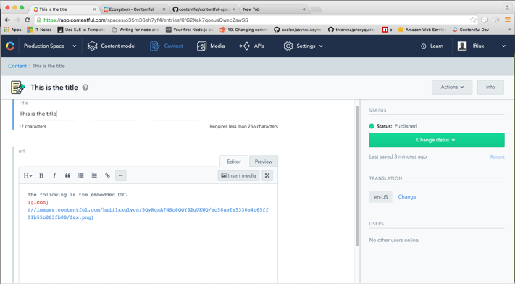
Task: Click the Contentful logo icon
Action: [10, 46]
